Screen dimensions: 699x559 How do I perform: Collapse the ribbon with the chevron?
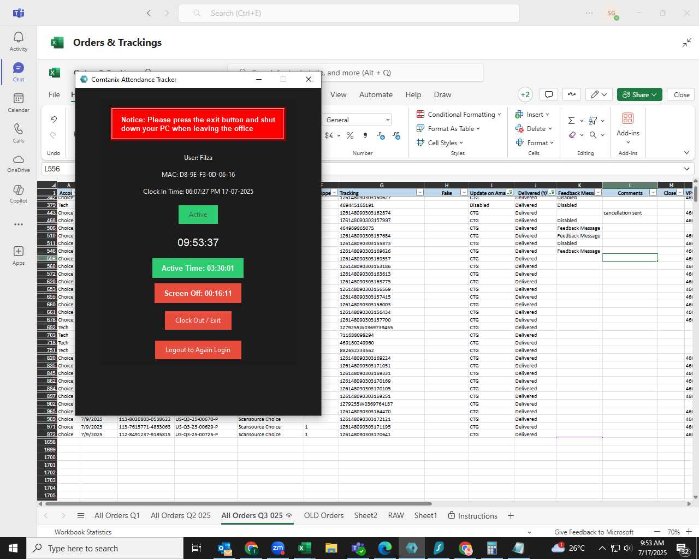tap(686, 152)
